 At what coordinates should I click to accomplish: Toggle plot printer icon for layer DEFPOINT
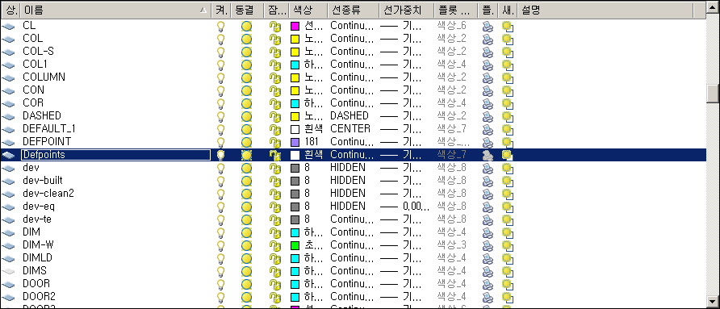point(488,142)
